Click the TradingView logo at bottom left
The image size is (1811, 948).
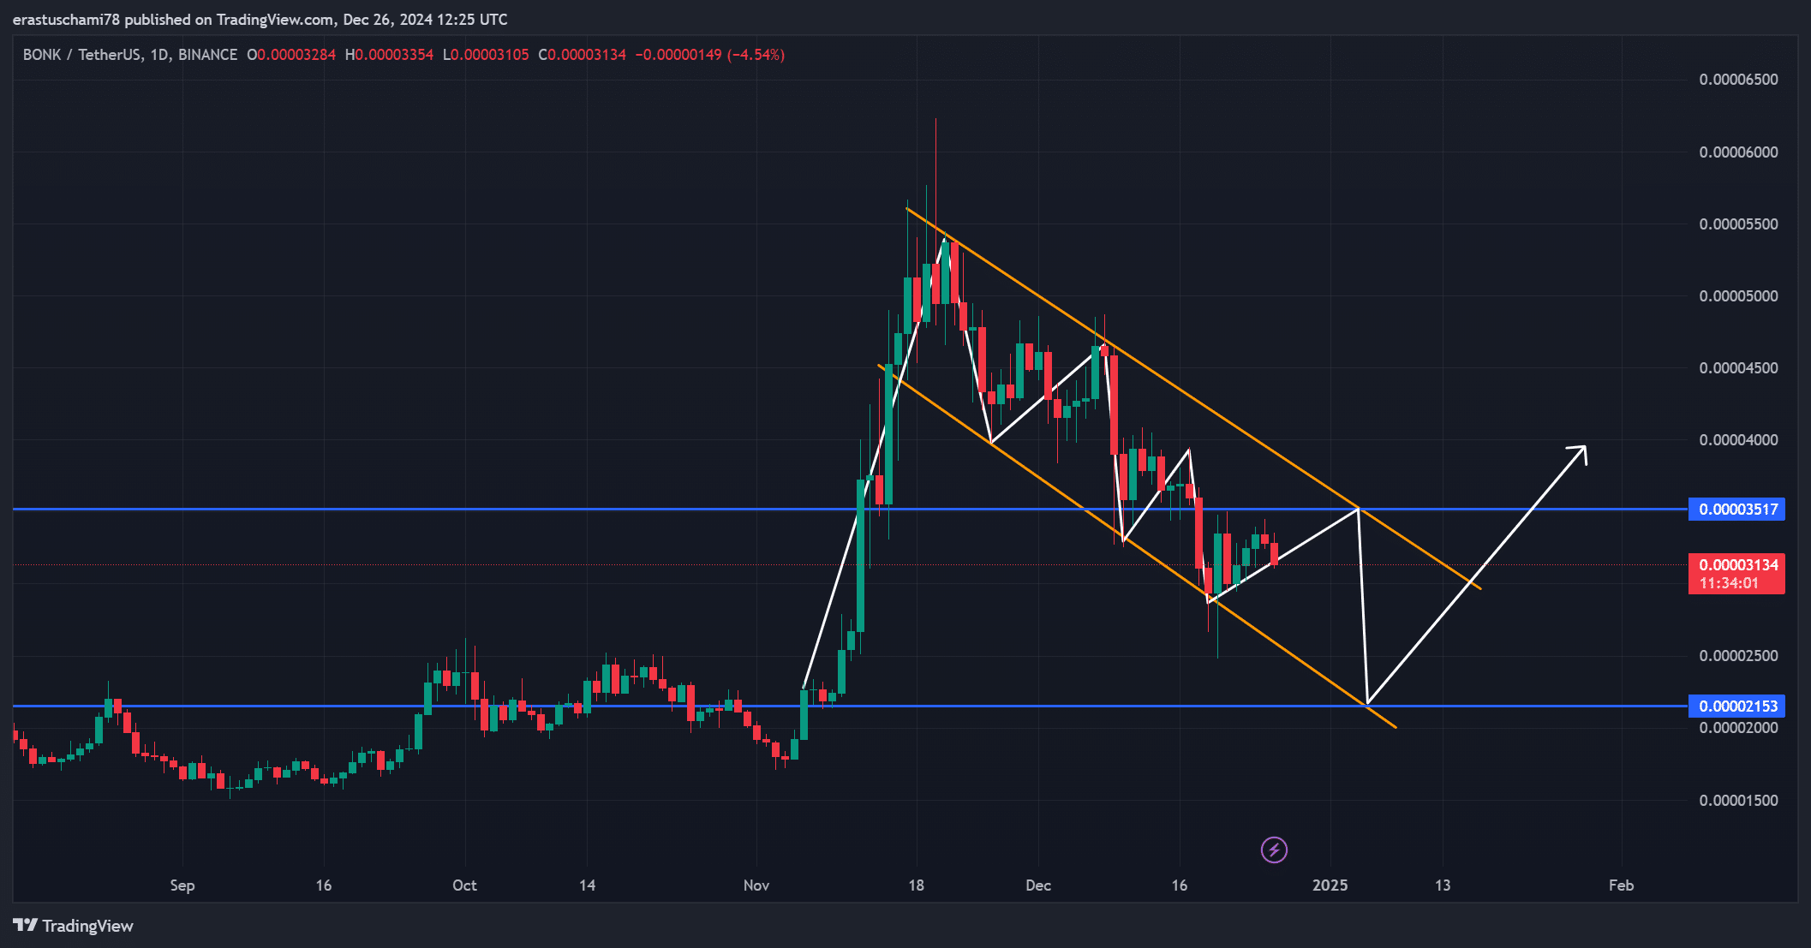point(73,926)
